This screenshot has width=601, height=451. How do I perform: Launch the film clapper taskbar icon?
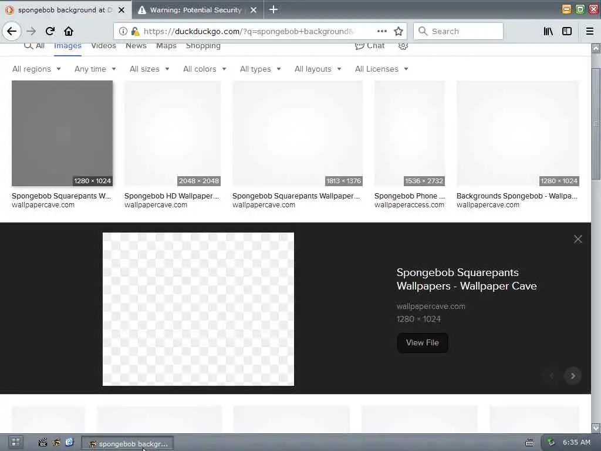tap(42, 443)
